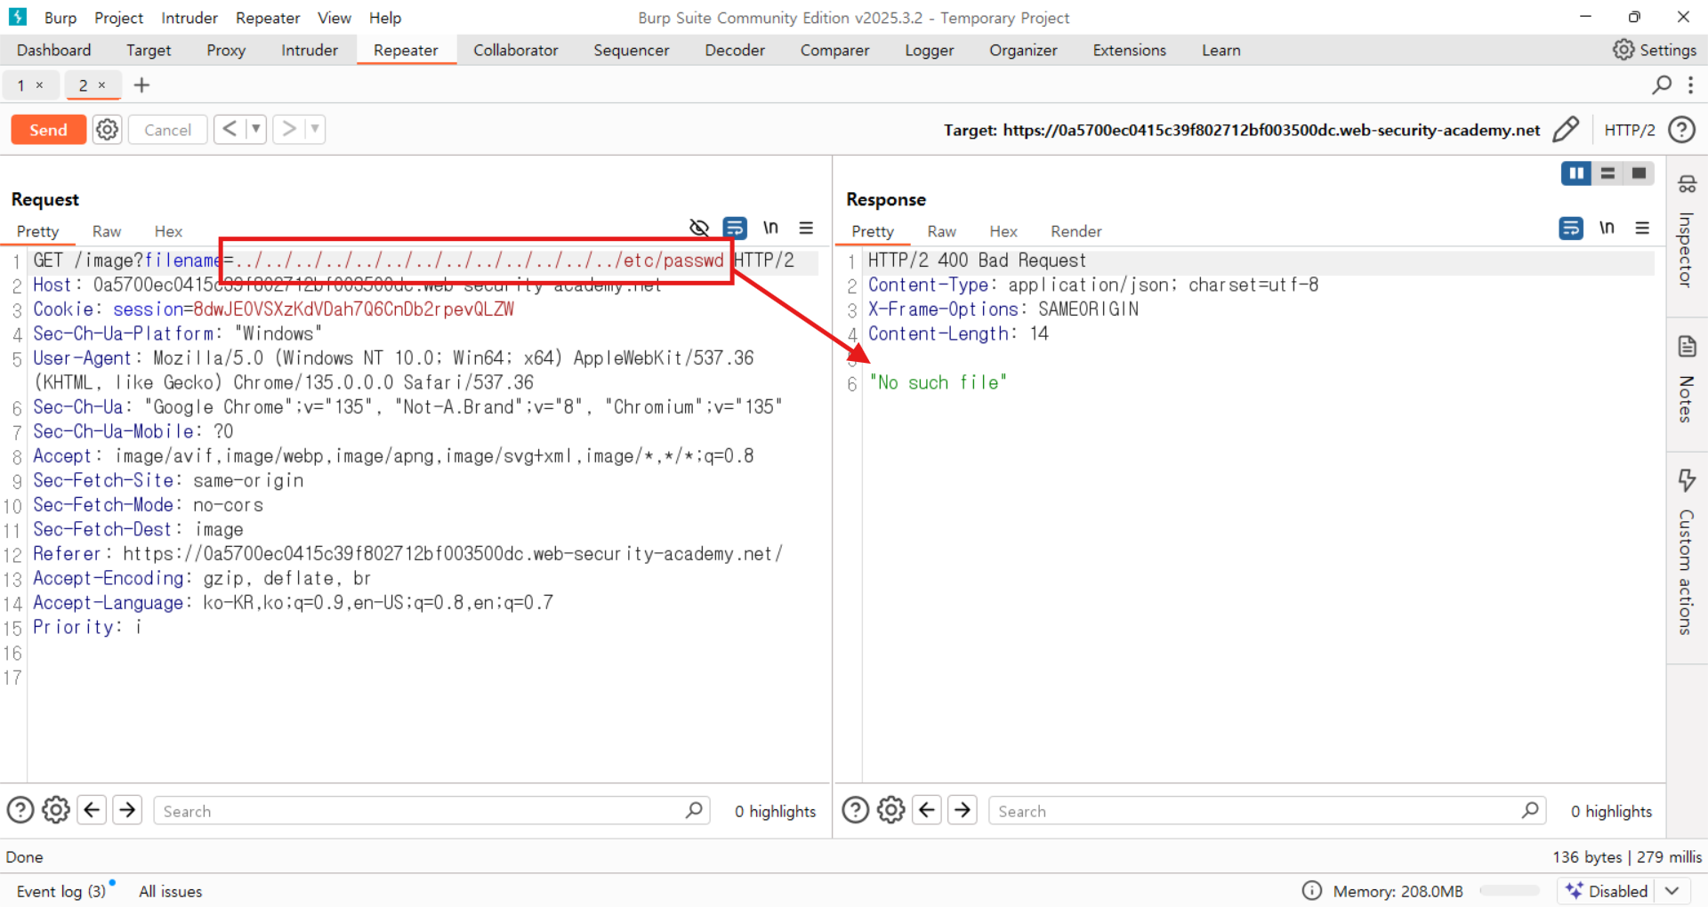Click All issues in status bar
The image size is (1708, 907).
click(x=171, y=891)
